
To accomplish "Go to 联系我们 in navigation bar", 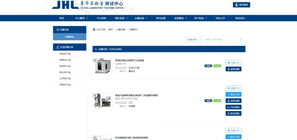I will pos(240,18).
